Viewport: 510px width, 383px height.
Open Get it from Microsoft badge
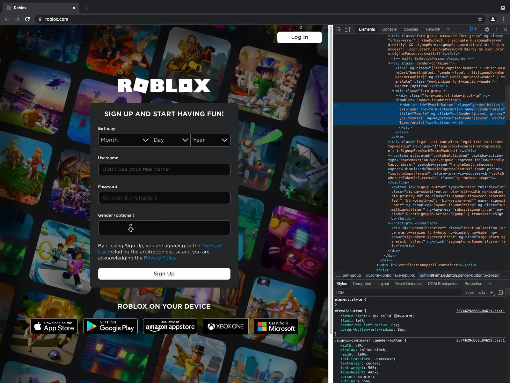point(276,326)
